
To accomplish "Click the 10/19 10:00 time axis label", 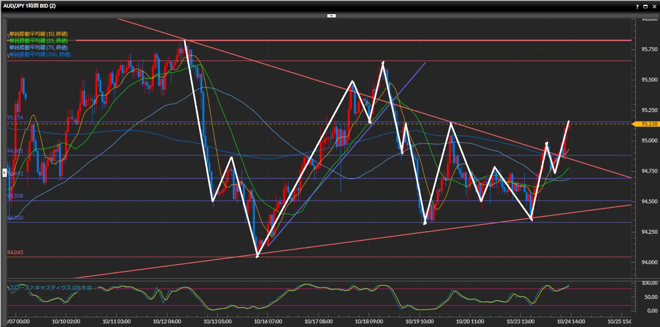I will tap(419, 322).
